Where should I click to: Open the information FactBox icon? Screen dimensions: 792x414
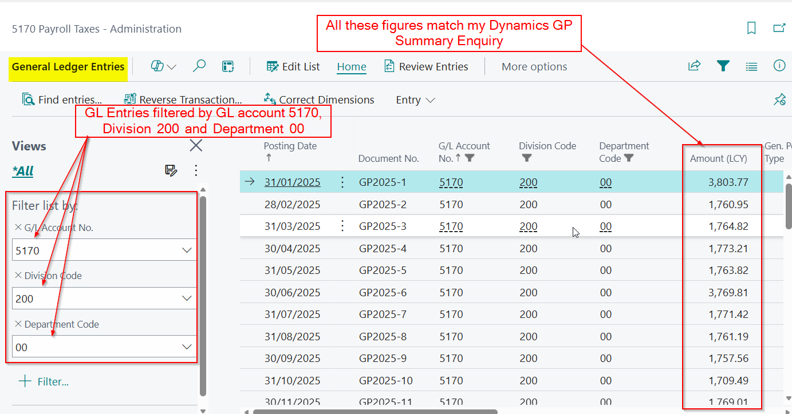pos(779,66)
